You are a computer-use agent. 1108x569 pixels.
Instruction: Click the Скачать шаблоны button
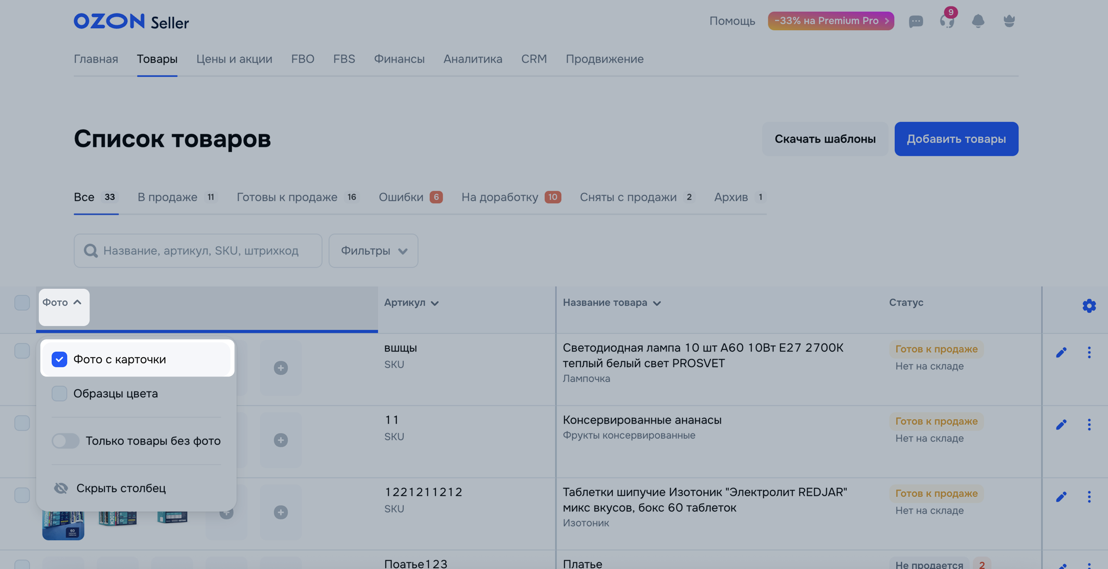[824, 139]
